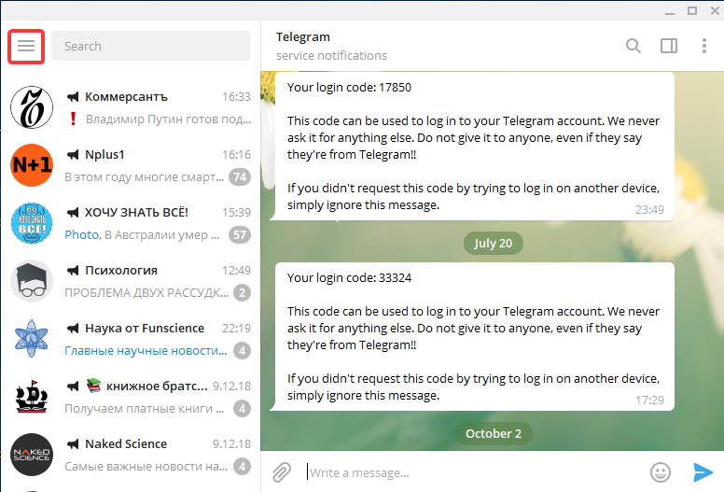The image size is (724, 492).
Task: Click the ХОЧУ ЗНАТЬ ВСЁ blue avatar
Action: pyautogui.click(x=32, y=223)
